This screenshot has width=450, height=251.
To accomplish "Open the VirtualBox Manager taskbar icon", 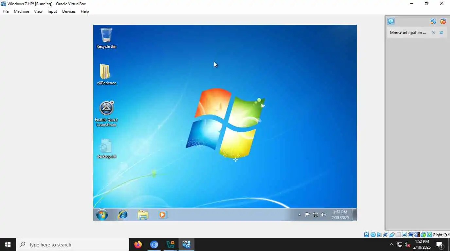I will tap(170, 244).
